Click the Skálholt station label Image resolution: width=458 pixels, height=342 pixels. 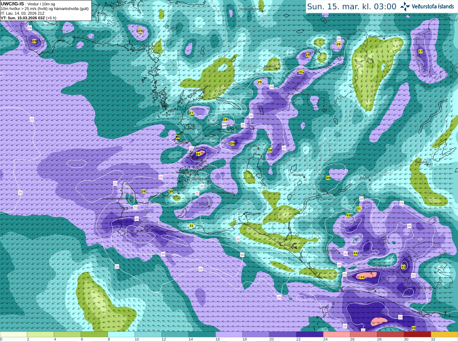298,175
